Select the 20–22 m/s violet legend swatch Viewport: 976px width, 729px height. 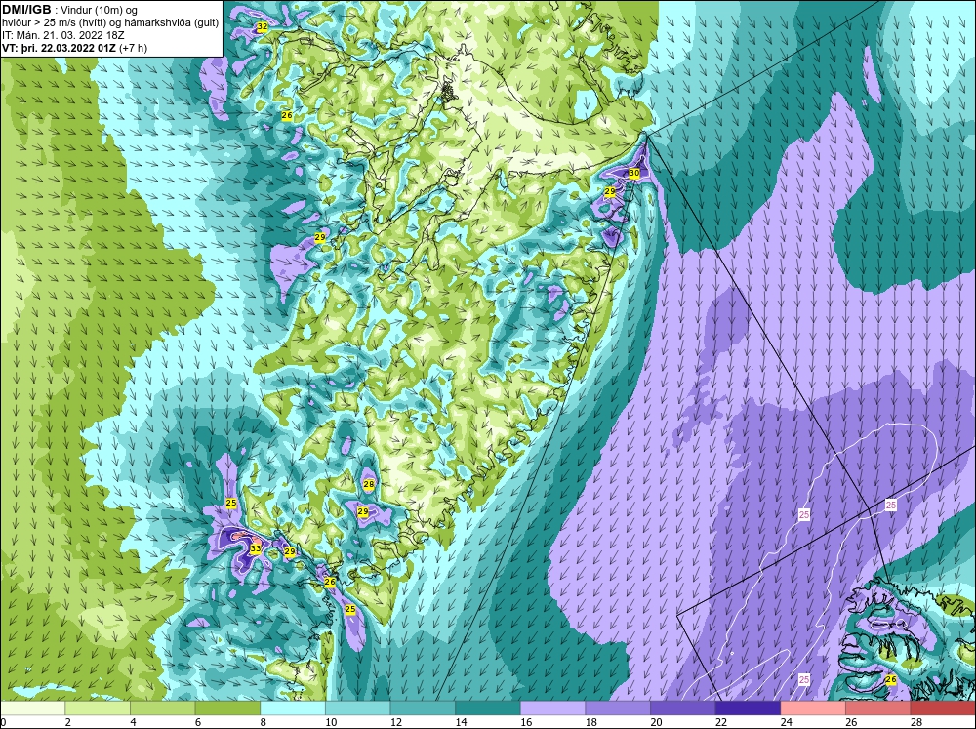683,709
